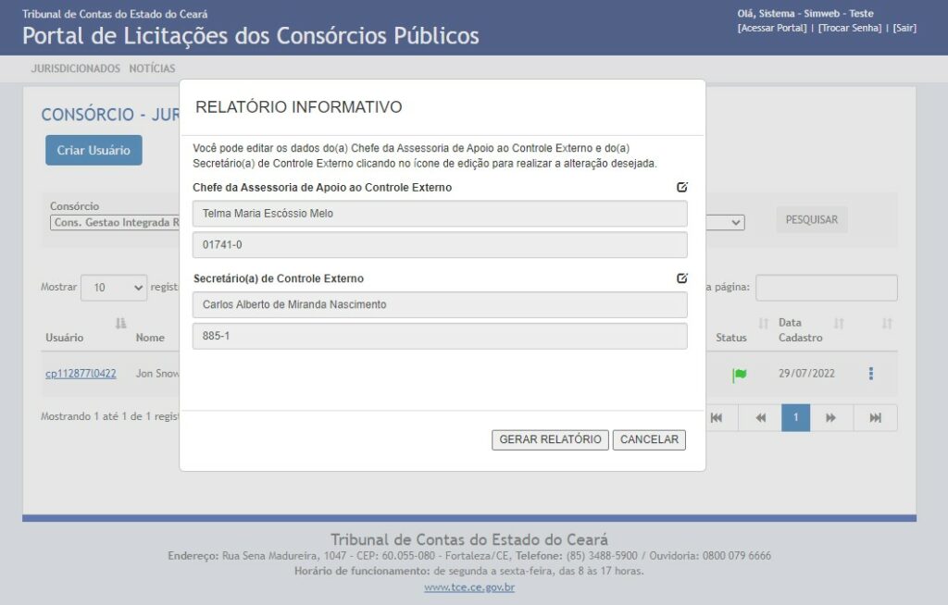Edit Secretário(a) de Controle Externo data
This screenshot has width=948, height=605.
tap(682, 278)
